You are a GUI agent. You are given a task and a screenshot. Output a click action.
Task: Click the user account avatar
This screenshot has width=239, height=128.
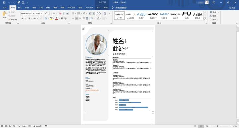coord(207,2)
